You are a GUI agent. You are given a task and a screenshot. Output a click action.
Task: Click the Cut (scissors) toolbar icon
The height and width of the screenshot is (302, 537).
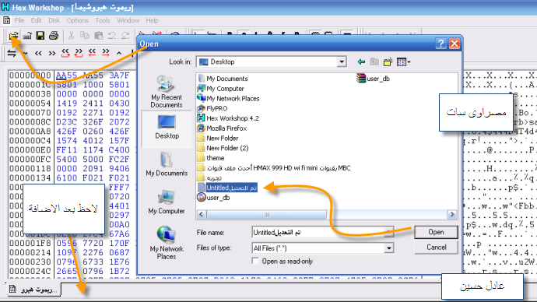point(72,36)
